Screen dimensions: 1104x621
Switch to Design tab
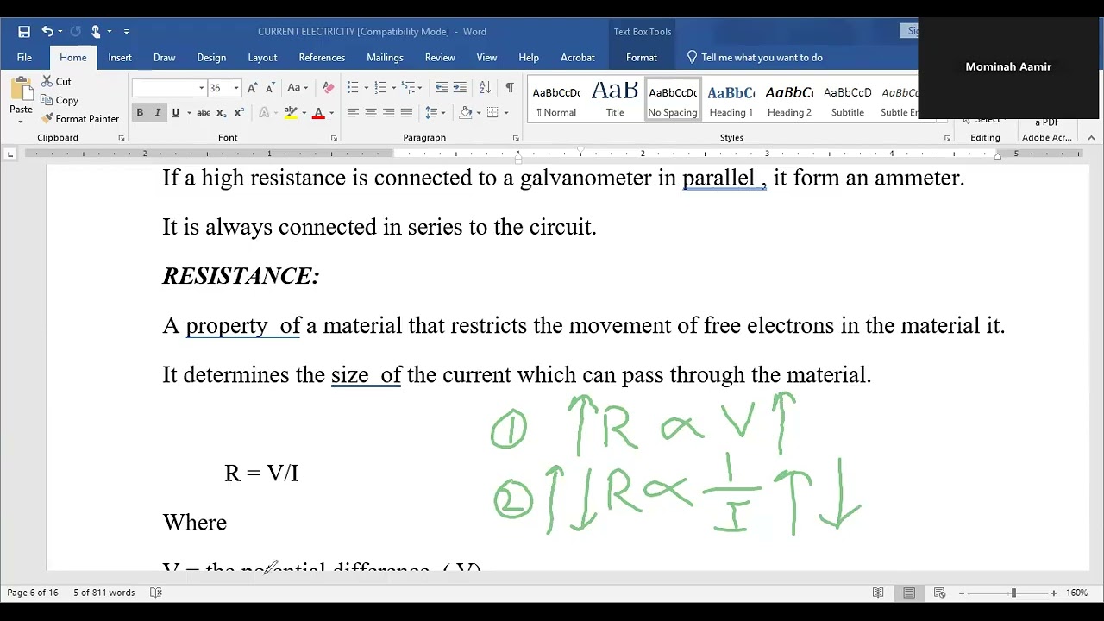(211, 58)
